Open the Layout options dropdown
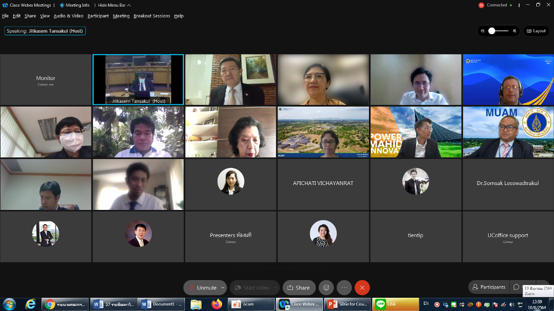The image size is (554, 311). click(536, 31)
